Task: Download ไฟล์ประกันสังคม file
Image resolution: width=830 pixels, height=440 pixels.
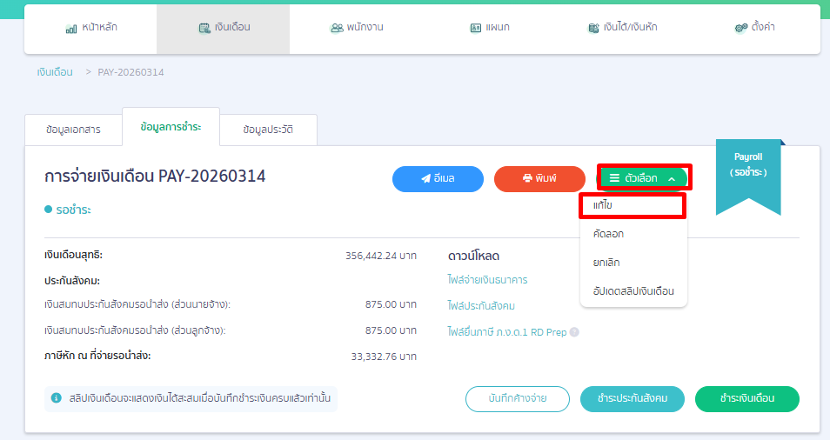Action: coord(481,306)
